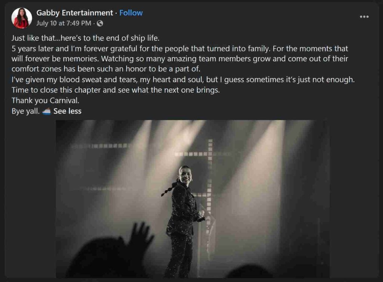Image resolution: width=383 pixels, height=282 pixels.
Task: Click the 'comfort zones' line of text
Action: tap(106, 69)
